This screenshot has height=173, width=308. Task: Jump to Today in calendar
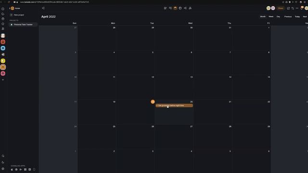(x=297, y=17)
